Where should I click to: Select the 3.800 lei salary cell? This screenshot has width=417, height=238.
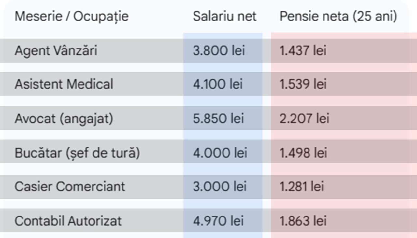tap(219, 50)
